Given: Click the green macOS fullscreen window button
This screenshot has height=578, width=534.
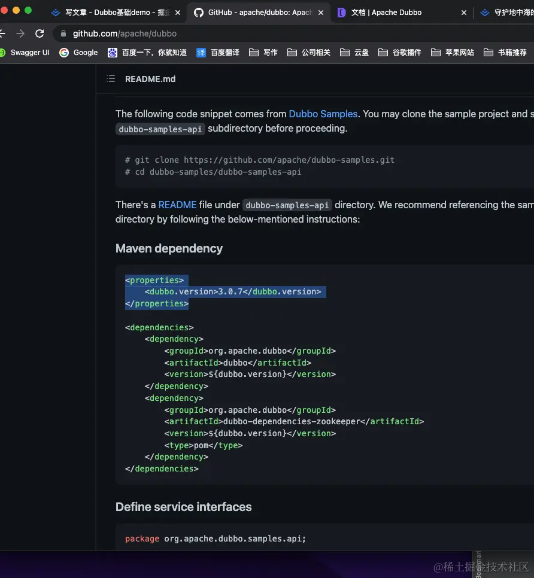Looking at the screenshot, I should click(28, 10).
